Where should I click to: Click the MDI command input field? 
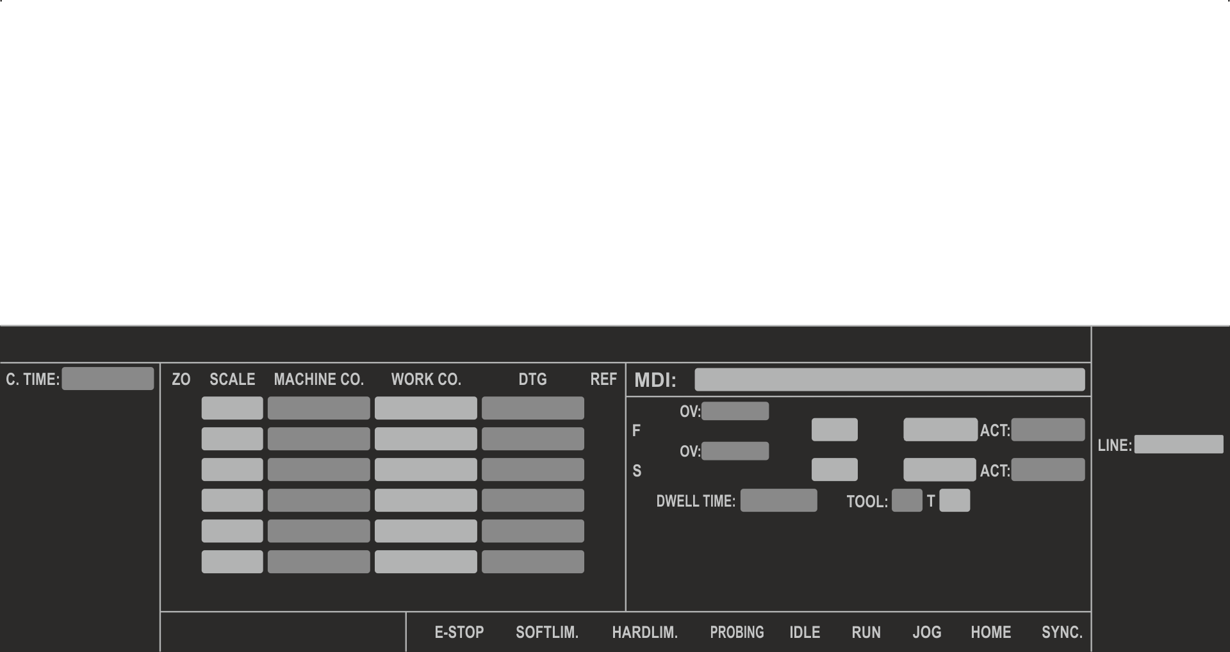click(889, 380)
